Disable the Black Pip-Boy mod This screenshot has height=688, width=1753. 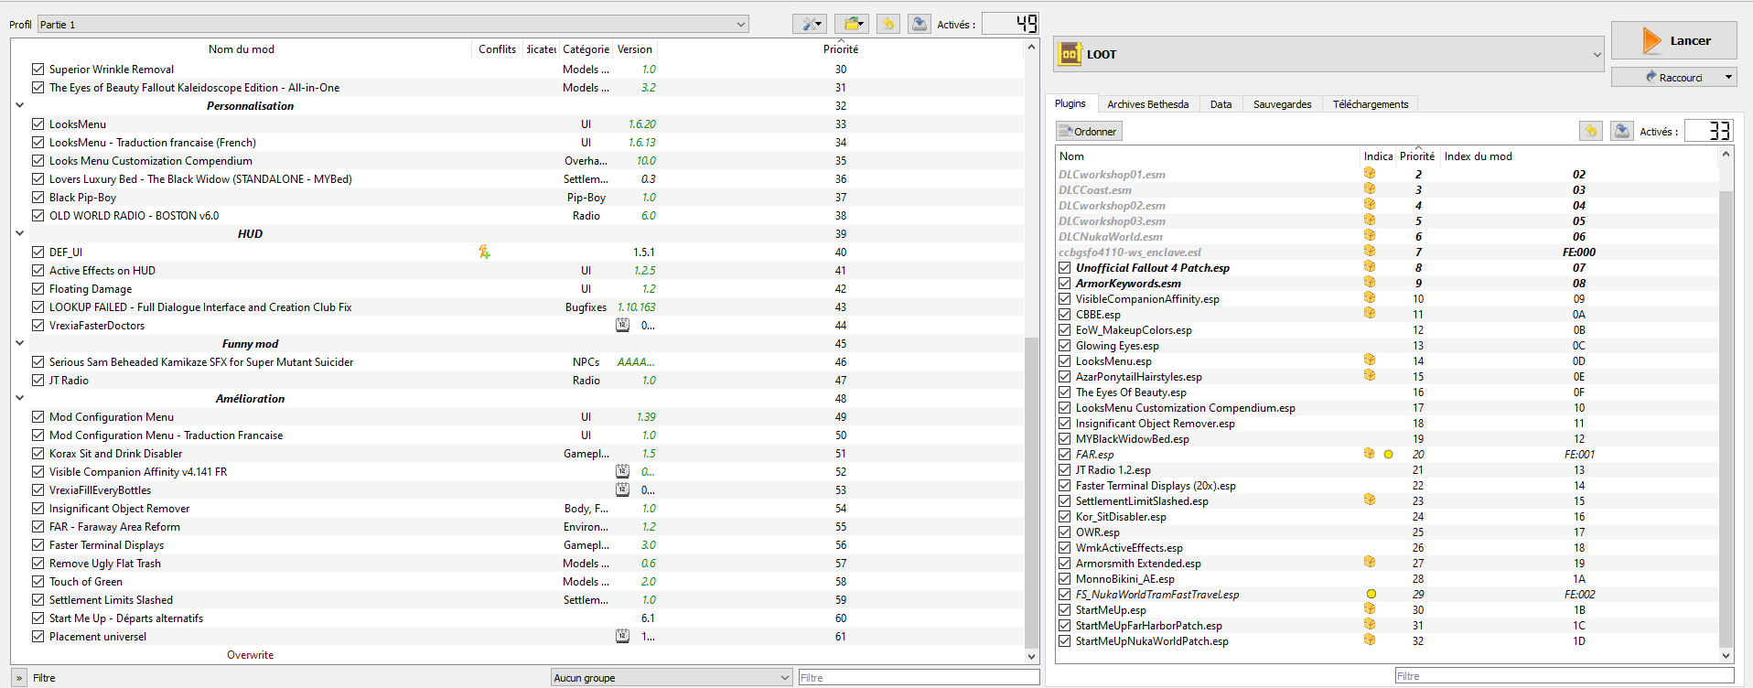[38, 197]
